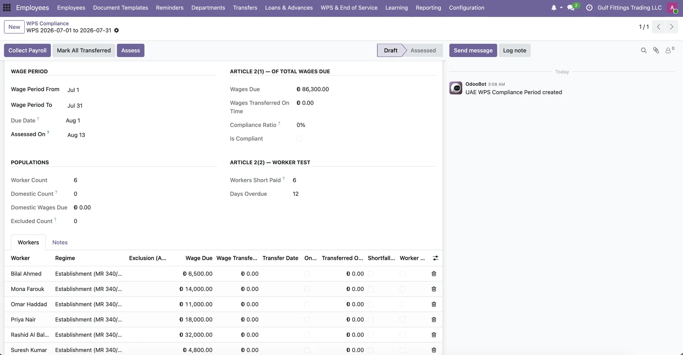
Task: Go to previous record arrow
Action: point(659,27)
